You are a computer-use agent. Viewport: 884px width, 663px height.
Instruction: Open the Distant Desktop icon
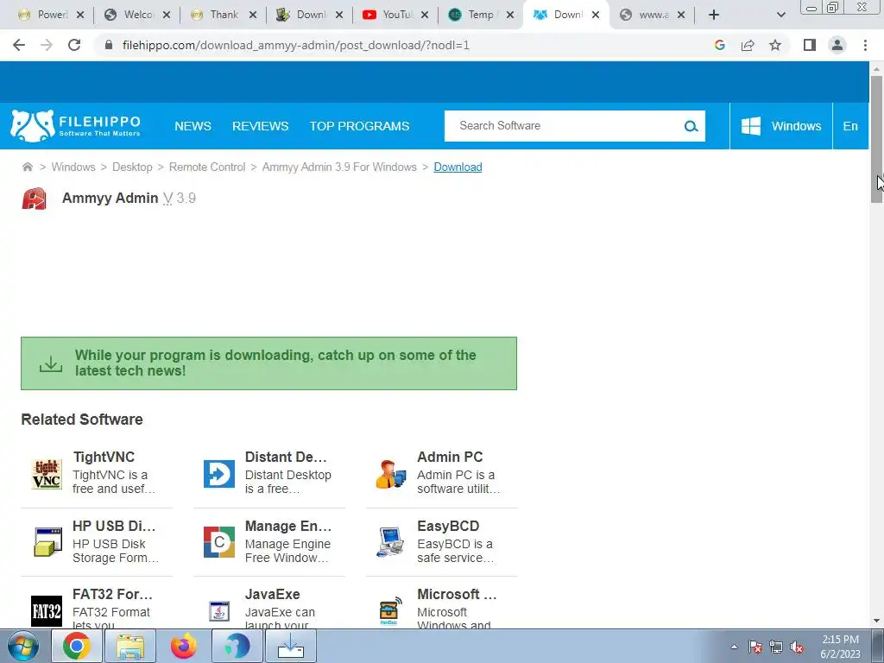click(218, 474)
